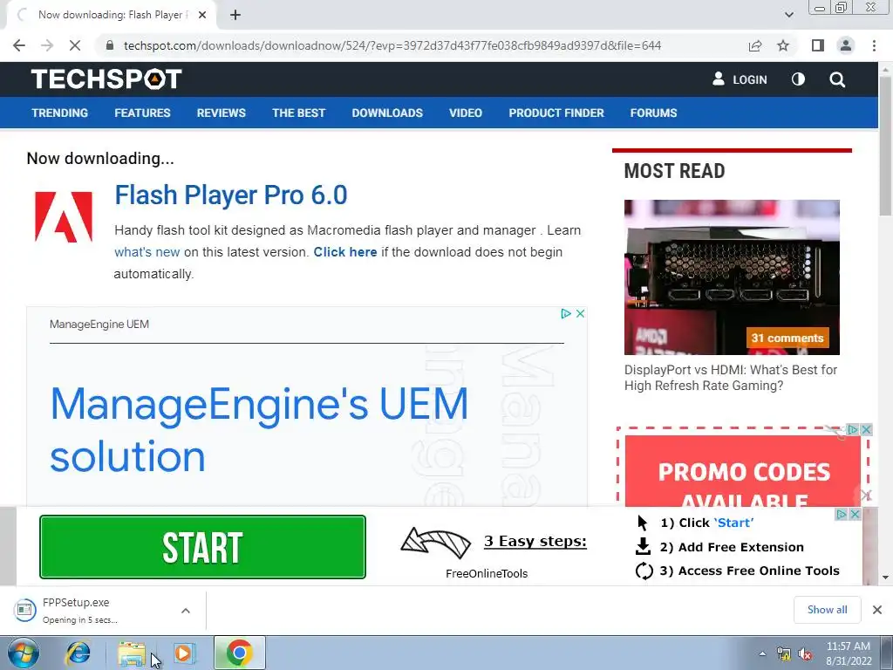Click the green START button
The image size is (893, 670).
pyautogui.click(x=202, y=547)
